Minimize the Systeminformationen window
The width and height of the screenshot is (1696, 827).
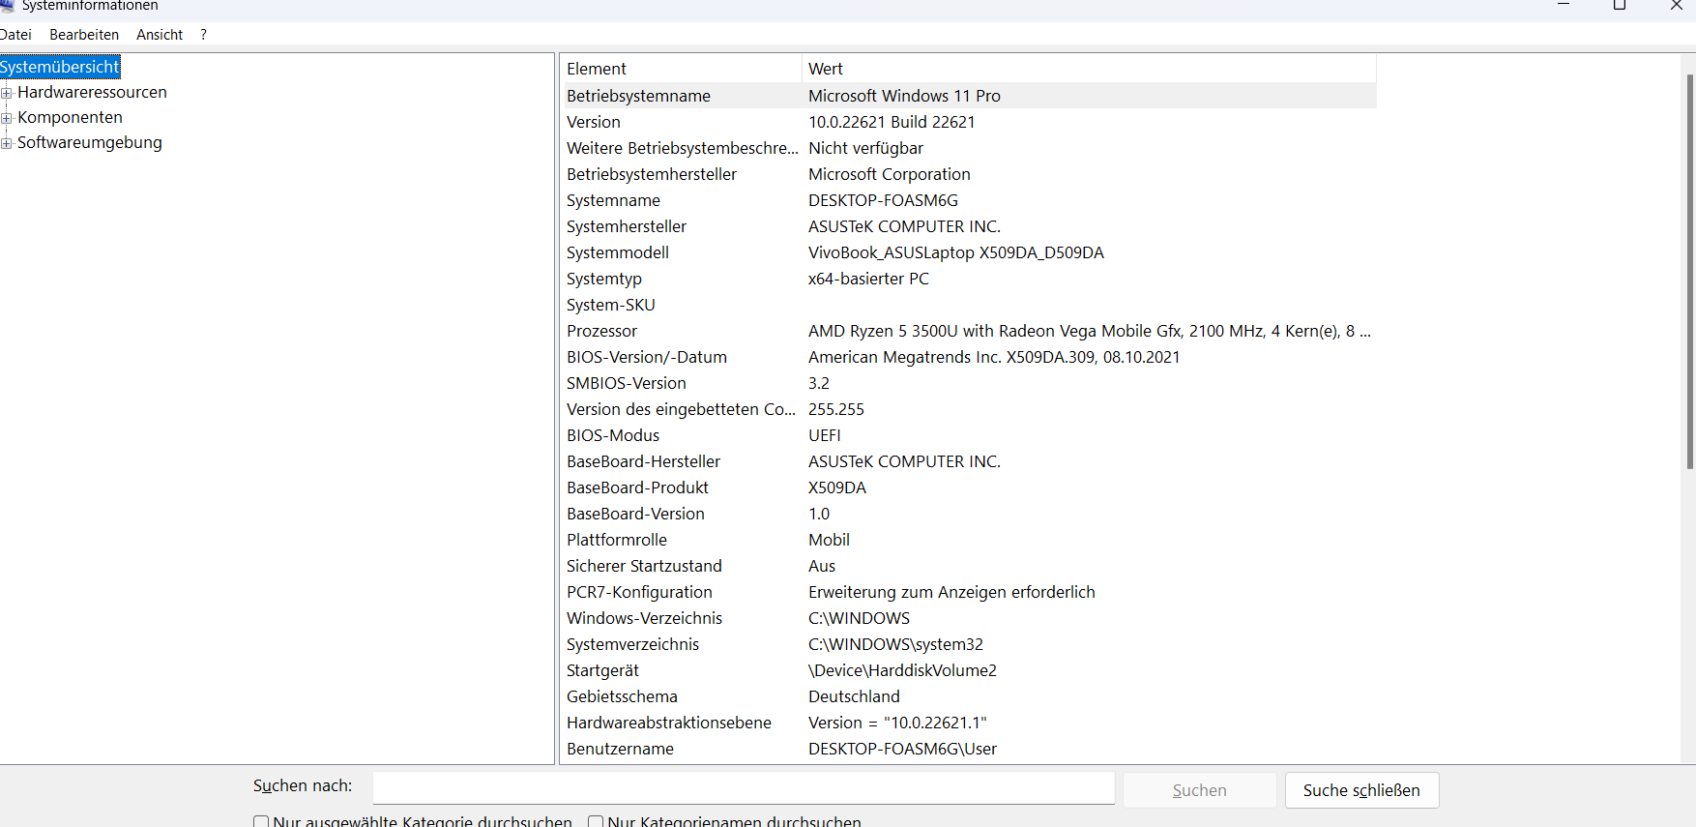1564,6
